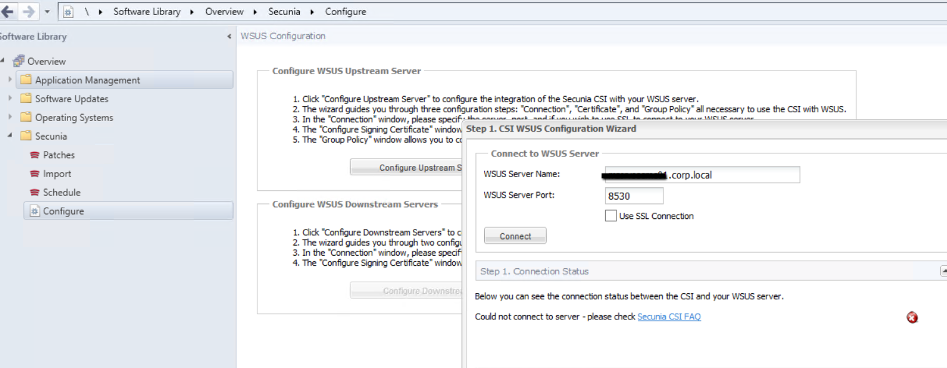Select the Configure node in sidebar
The height and width of the screenshot is (368, 947).
[x=63, y=211]
